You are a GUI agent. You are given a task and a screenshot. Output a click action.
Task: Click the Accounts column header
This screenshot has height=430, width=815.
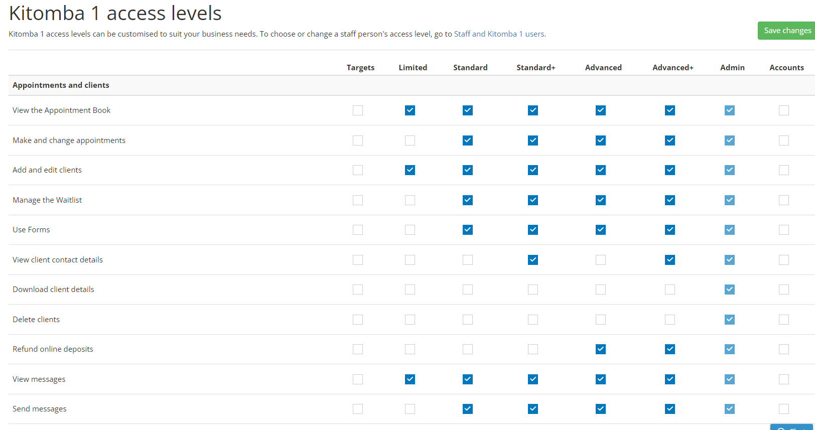[786, 68]
